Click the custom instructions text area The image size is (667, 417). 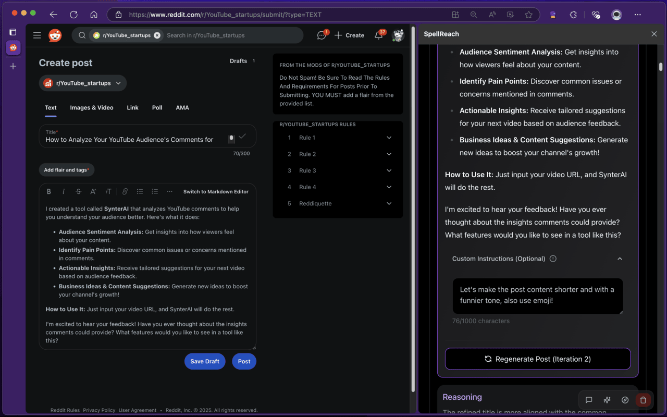coord(538,296)
